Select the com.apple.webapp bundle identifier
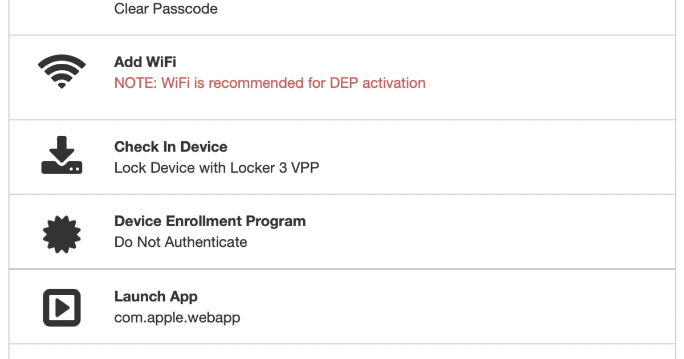The image size is (684, 359). (x=177, y=317)
